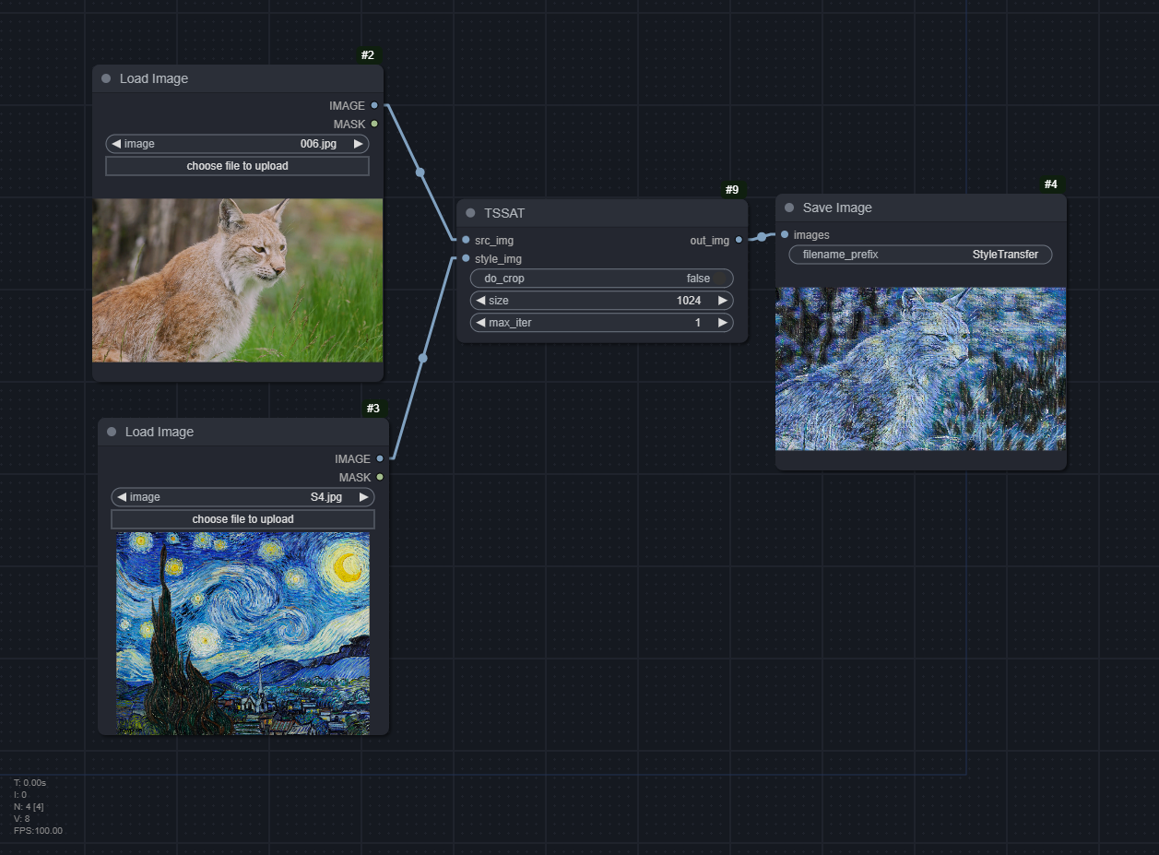The height and width of the screenshot is (855, 1159).
Task: Collapse the Load Image node #2 via its dot
Action: tap(106, 78)
